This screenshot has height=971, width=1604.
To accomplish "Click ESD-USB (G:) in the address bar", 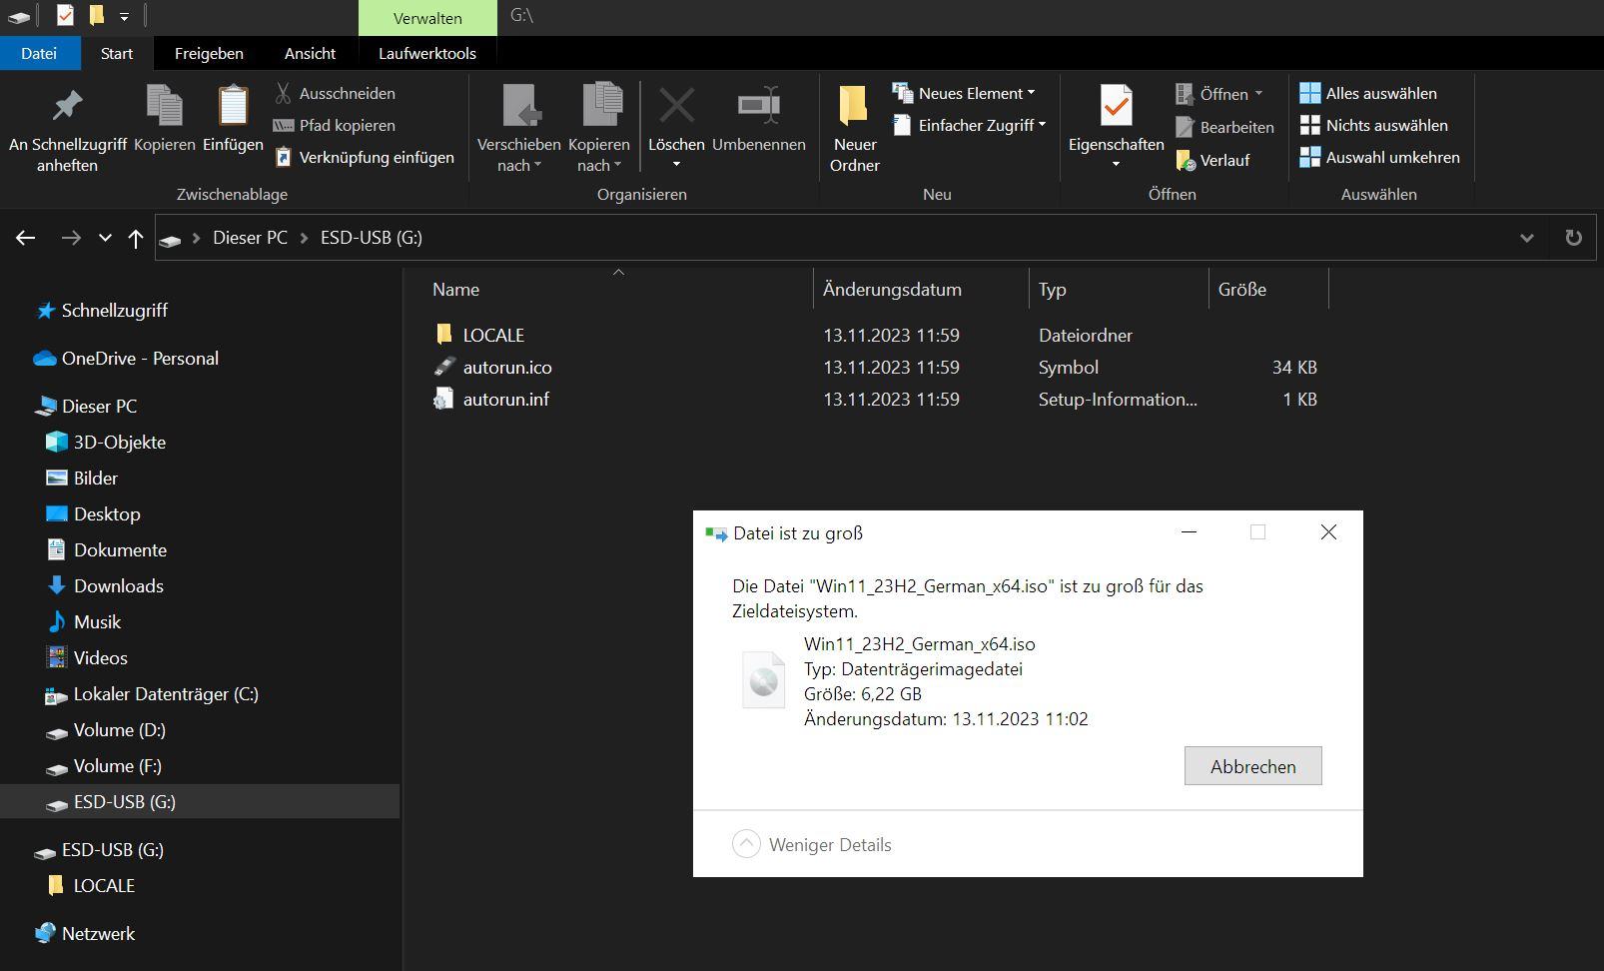I will pos(372,238).
